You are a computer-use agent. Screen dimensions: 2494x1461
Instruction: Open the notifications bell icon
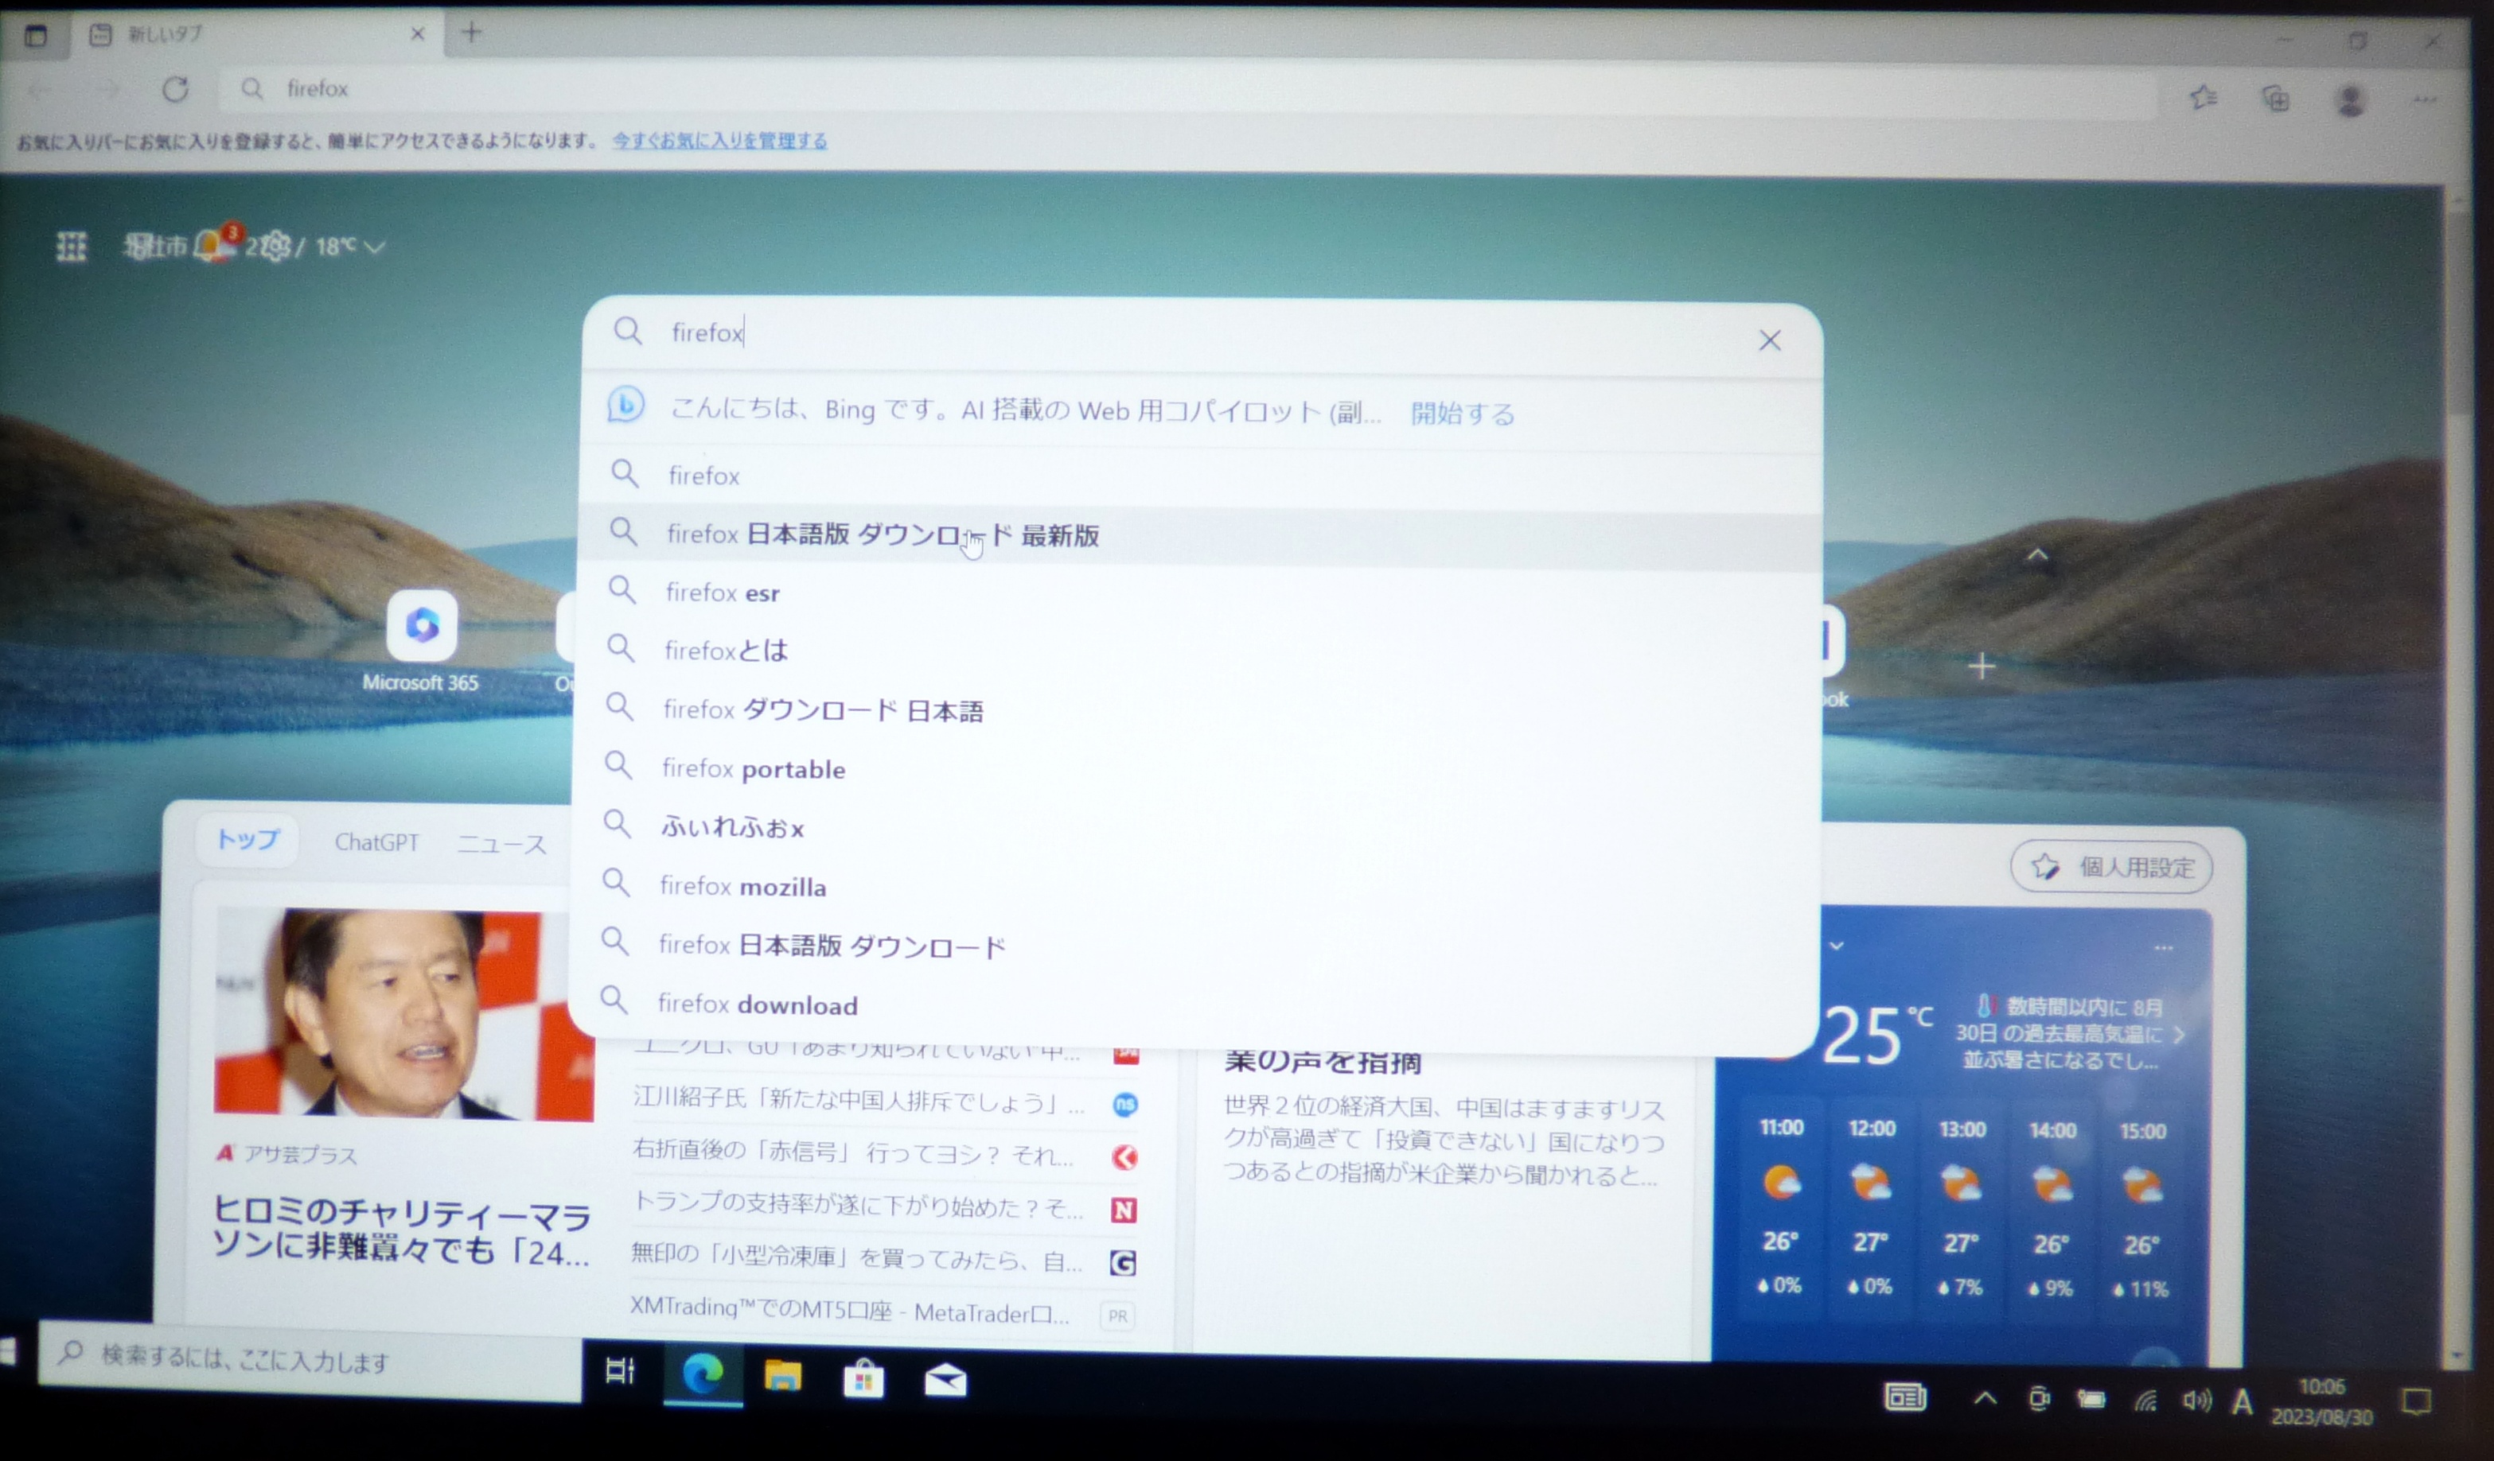pyautogui.click(x=208, y=243)
